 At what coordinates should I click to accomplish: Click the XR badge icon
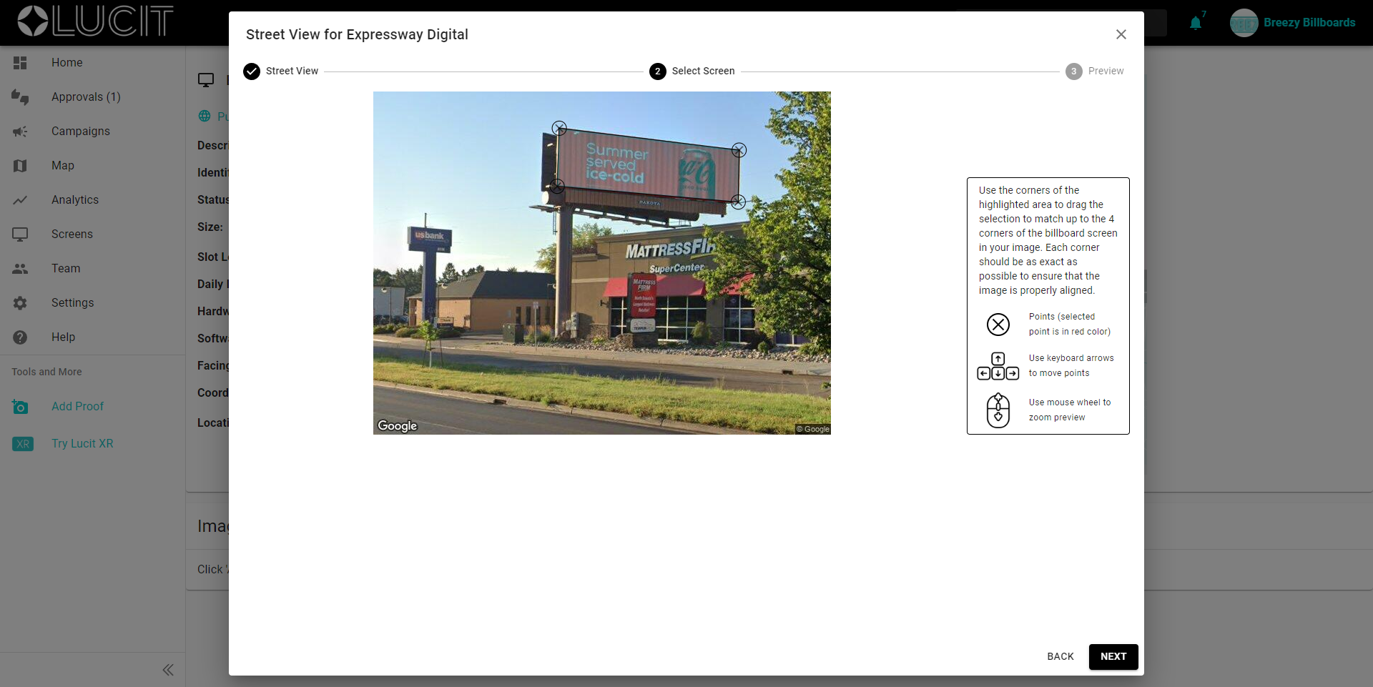point(23,444)
